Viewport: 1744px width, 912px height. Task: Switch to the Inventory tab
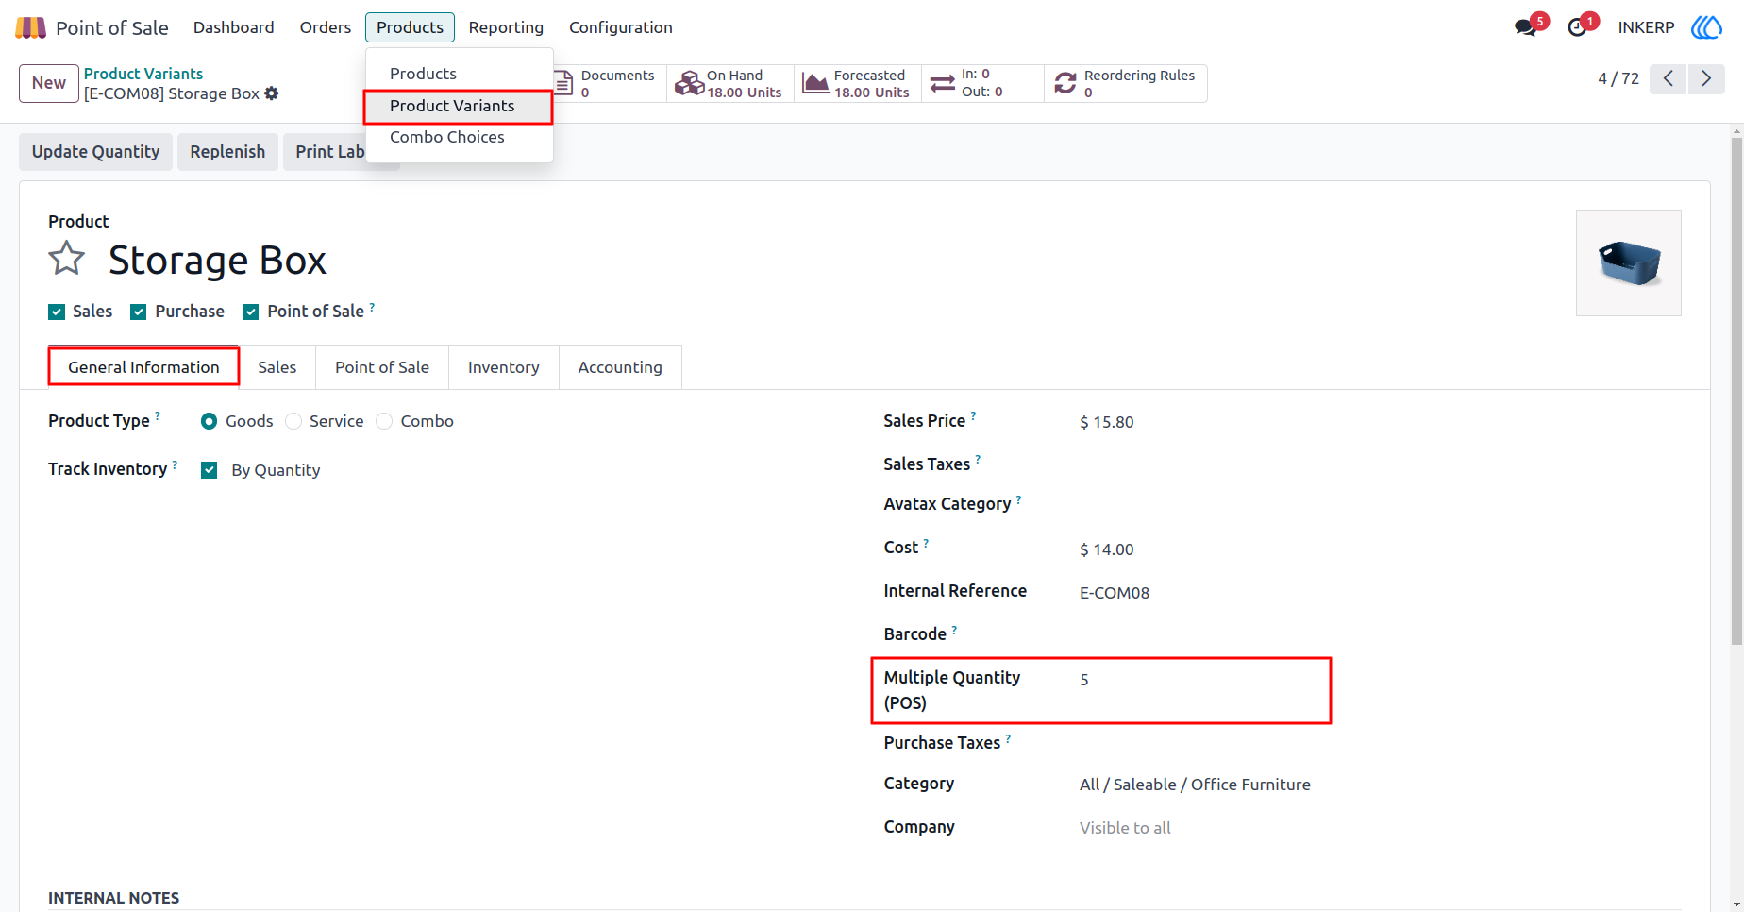[x=504, y=367]
